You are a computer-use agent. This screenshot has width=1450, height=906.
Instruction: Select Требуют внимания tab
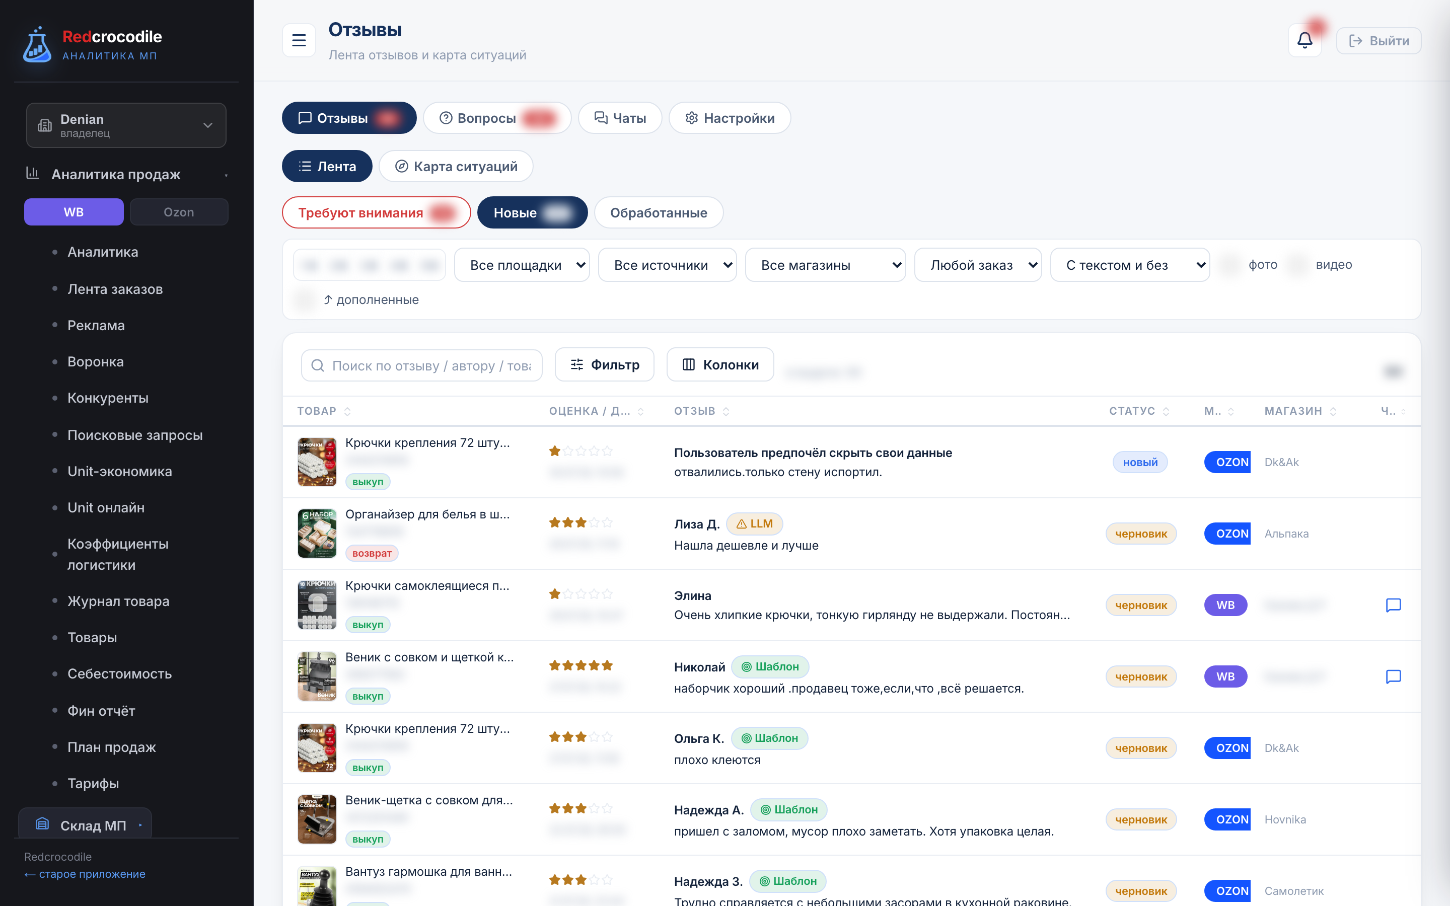click(x=376, y=213)
